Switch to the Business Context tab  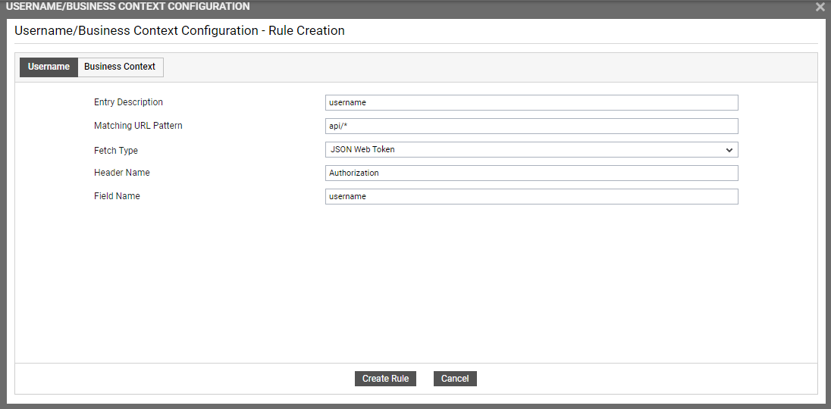120,67
